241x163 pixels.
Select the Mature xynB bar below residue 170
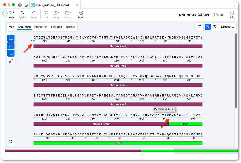(x=118, y=85)
